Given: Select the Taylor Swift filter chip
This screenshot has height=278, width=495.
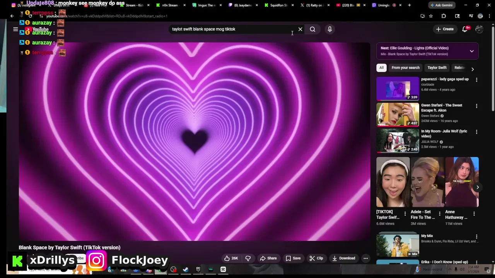Looking at the screenshot, I should (x=437, y=68).
